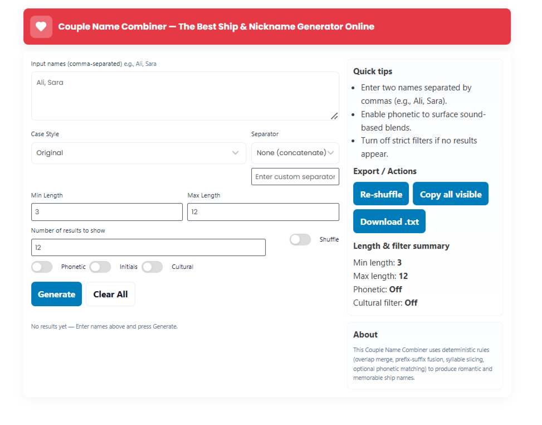Click Download .txt to export results
Screen dimensions: 542x425
(x=389, y=221)
